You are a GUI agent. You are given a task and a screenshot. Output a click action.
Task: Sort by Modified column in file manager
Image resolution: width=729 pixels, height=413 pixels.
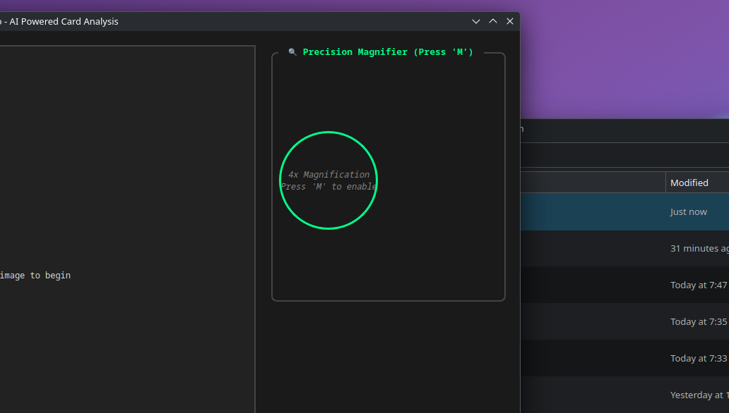point(697,183)
